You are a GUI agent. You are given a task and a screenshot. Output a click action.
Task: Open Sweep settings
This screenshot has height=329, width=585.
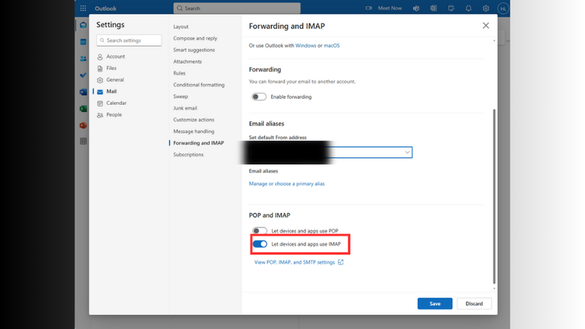pyautogui.click(x=181, y=97)
